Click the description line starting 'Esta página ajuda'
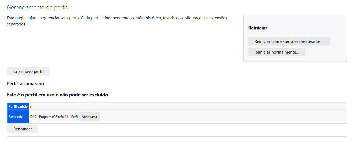Viewport: 355px width, 143px height. point(117,18)
